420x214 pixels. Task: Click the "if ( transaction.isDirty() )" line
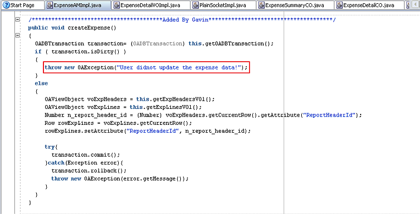(80, 52)
